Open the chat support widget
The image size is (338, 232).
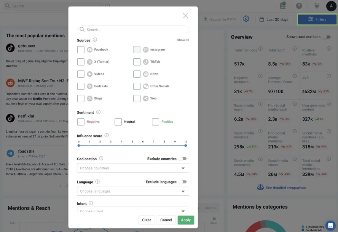click(331, 225)
